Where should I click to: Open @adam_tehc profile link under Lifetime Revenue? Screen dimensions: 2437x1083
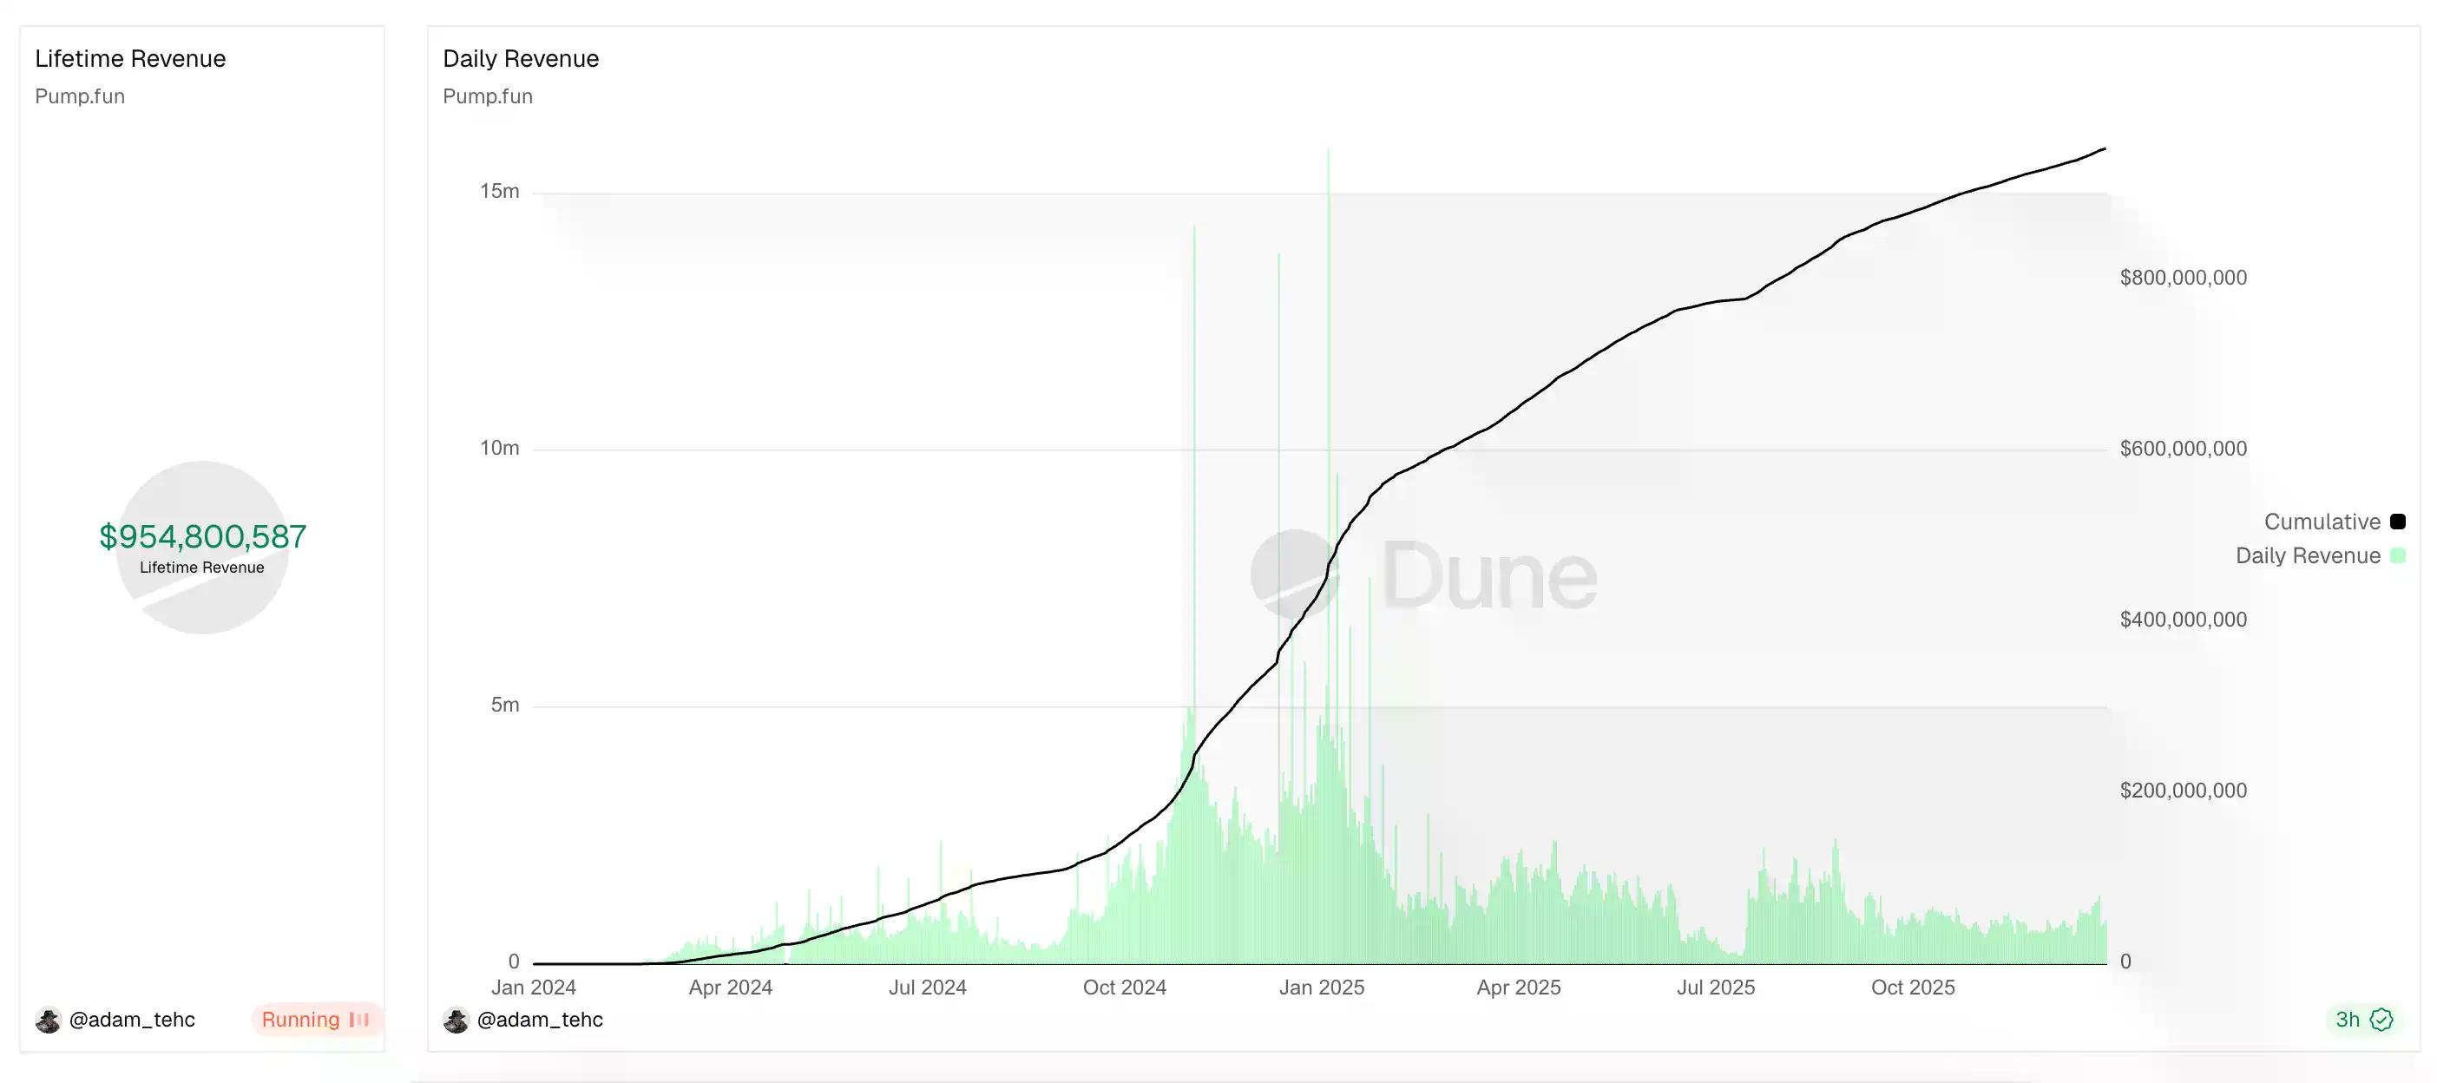[x=132, y=1020]
